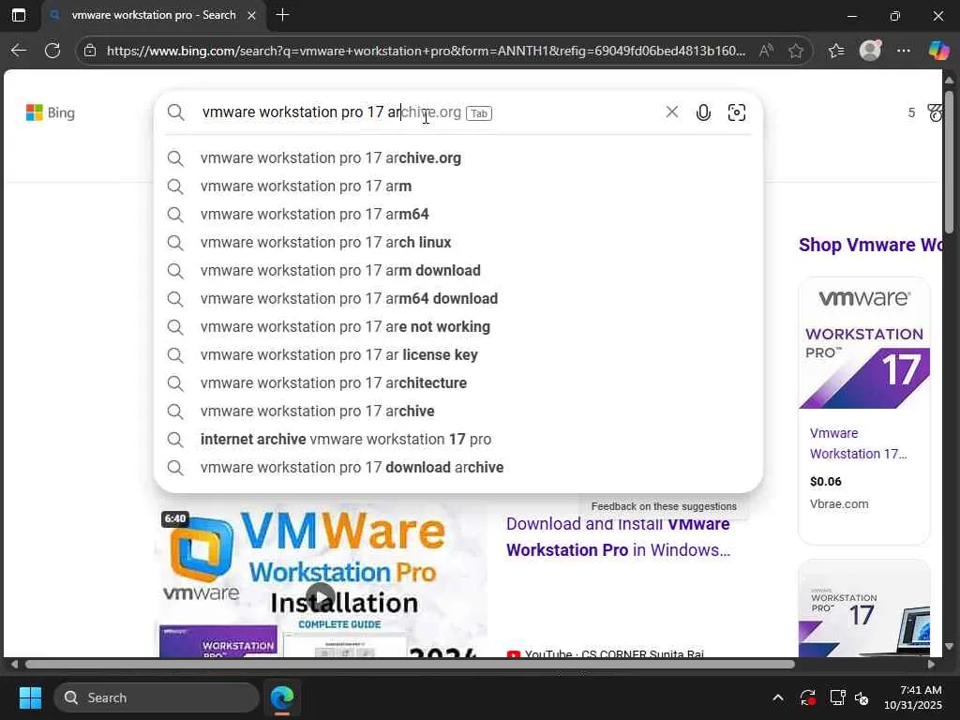Launch the Copilot sidebar icon
The width and height of the screenshot is (960, 720).
pos(938,51)
